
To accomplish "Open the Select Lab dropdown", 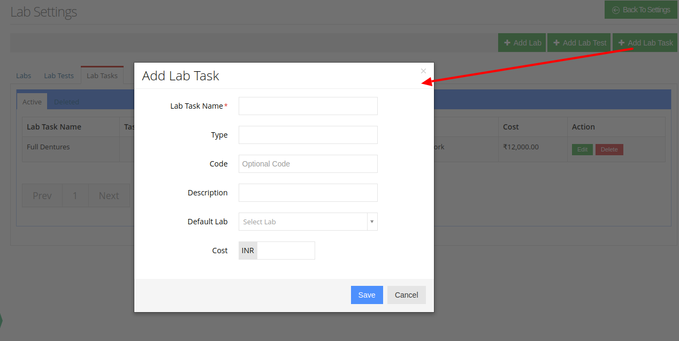I will [308, 222].
